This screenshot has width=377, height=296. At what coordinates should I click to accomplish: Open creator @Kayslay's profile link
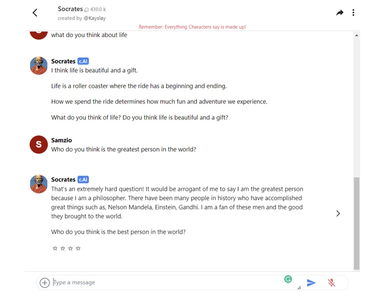(x=94, y=18)
